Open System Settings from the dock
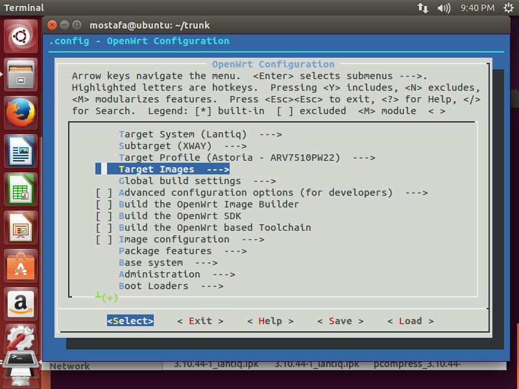Screen dimensions: 519x389 21,338
